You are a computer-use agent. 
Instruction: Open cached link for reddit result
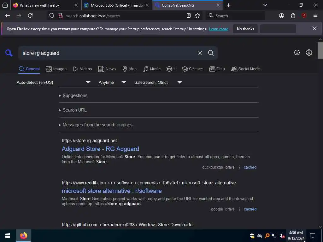pyautogui.click(x=250, y=209)
